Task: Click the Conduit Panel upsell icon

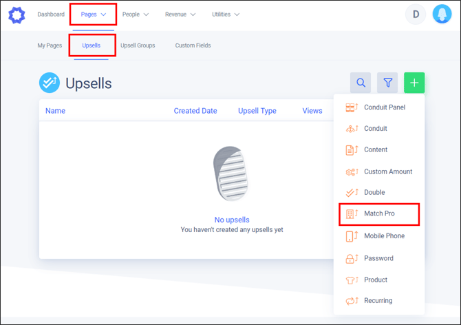Action: pyautogui.click(x=351, y=107)
